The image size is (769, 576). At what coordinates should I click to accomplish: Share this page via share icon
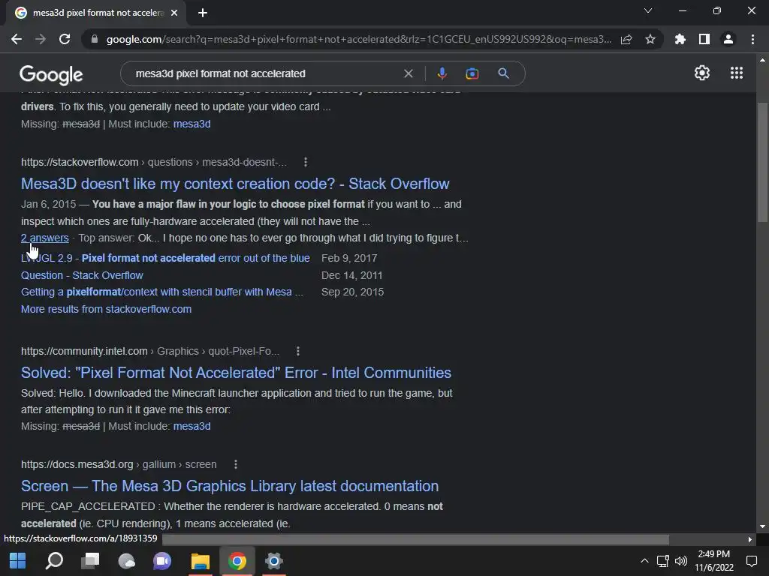click(x=626, y=39)
